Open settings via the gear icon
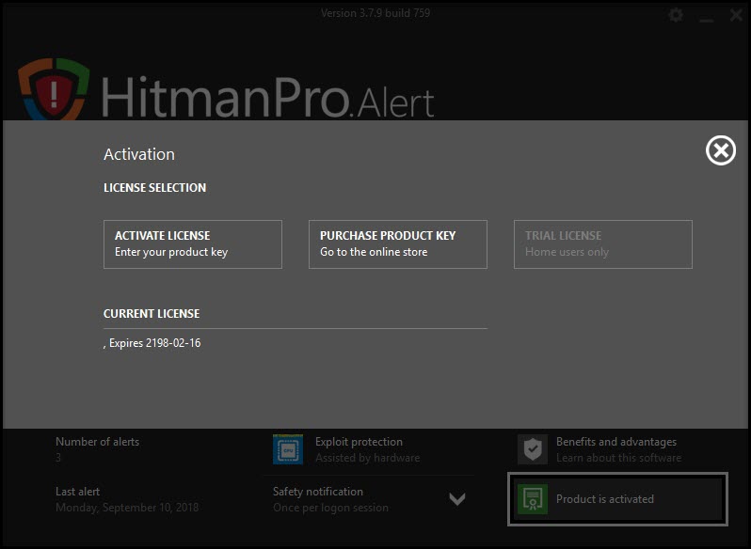Screen dimensions: 751x549 click(676, 15)
